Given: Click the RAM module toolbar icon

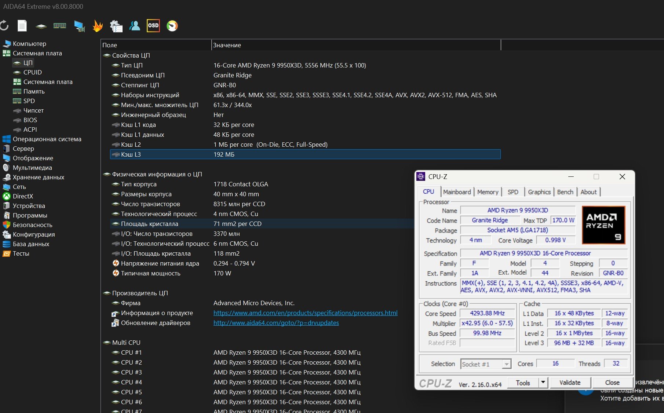Looking at the screenshot, I should click(x=59, y=26).
